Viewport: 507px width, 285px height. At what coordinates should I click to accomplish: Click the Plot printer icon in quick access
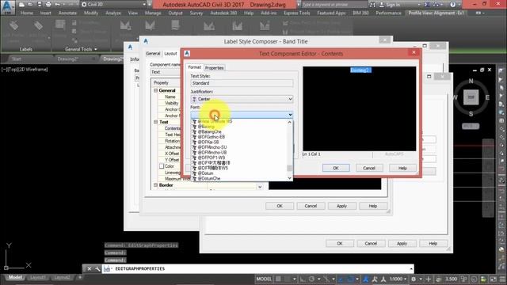coord(48,5)
